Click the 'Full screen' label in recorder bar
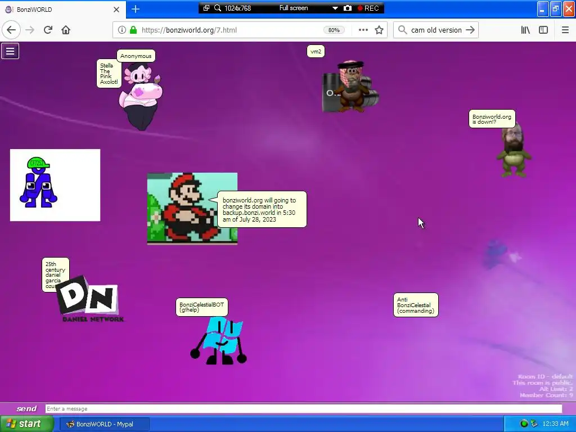Viewport: 576px width, 432px height. pyautogui.click(x=294, y=8)
